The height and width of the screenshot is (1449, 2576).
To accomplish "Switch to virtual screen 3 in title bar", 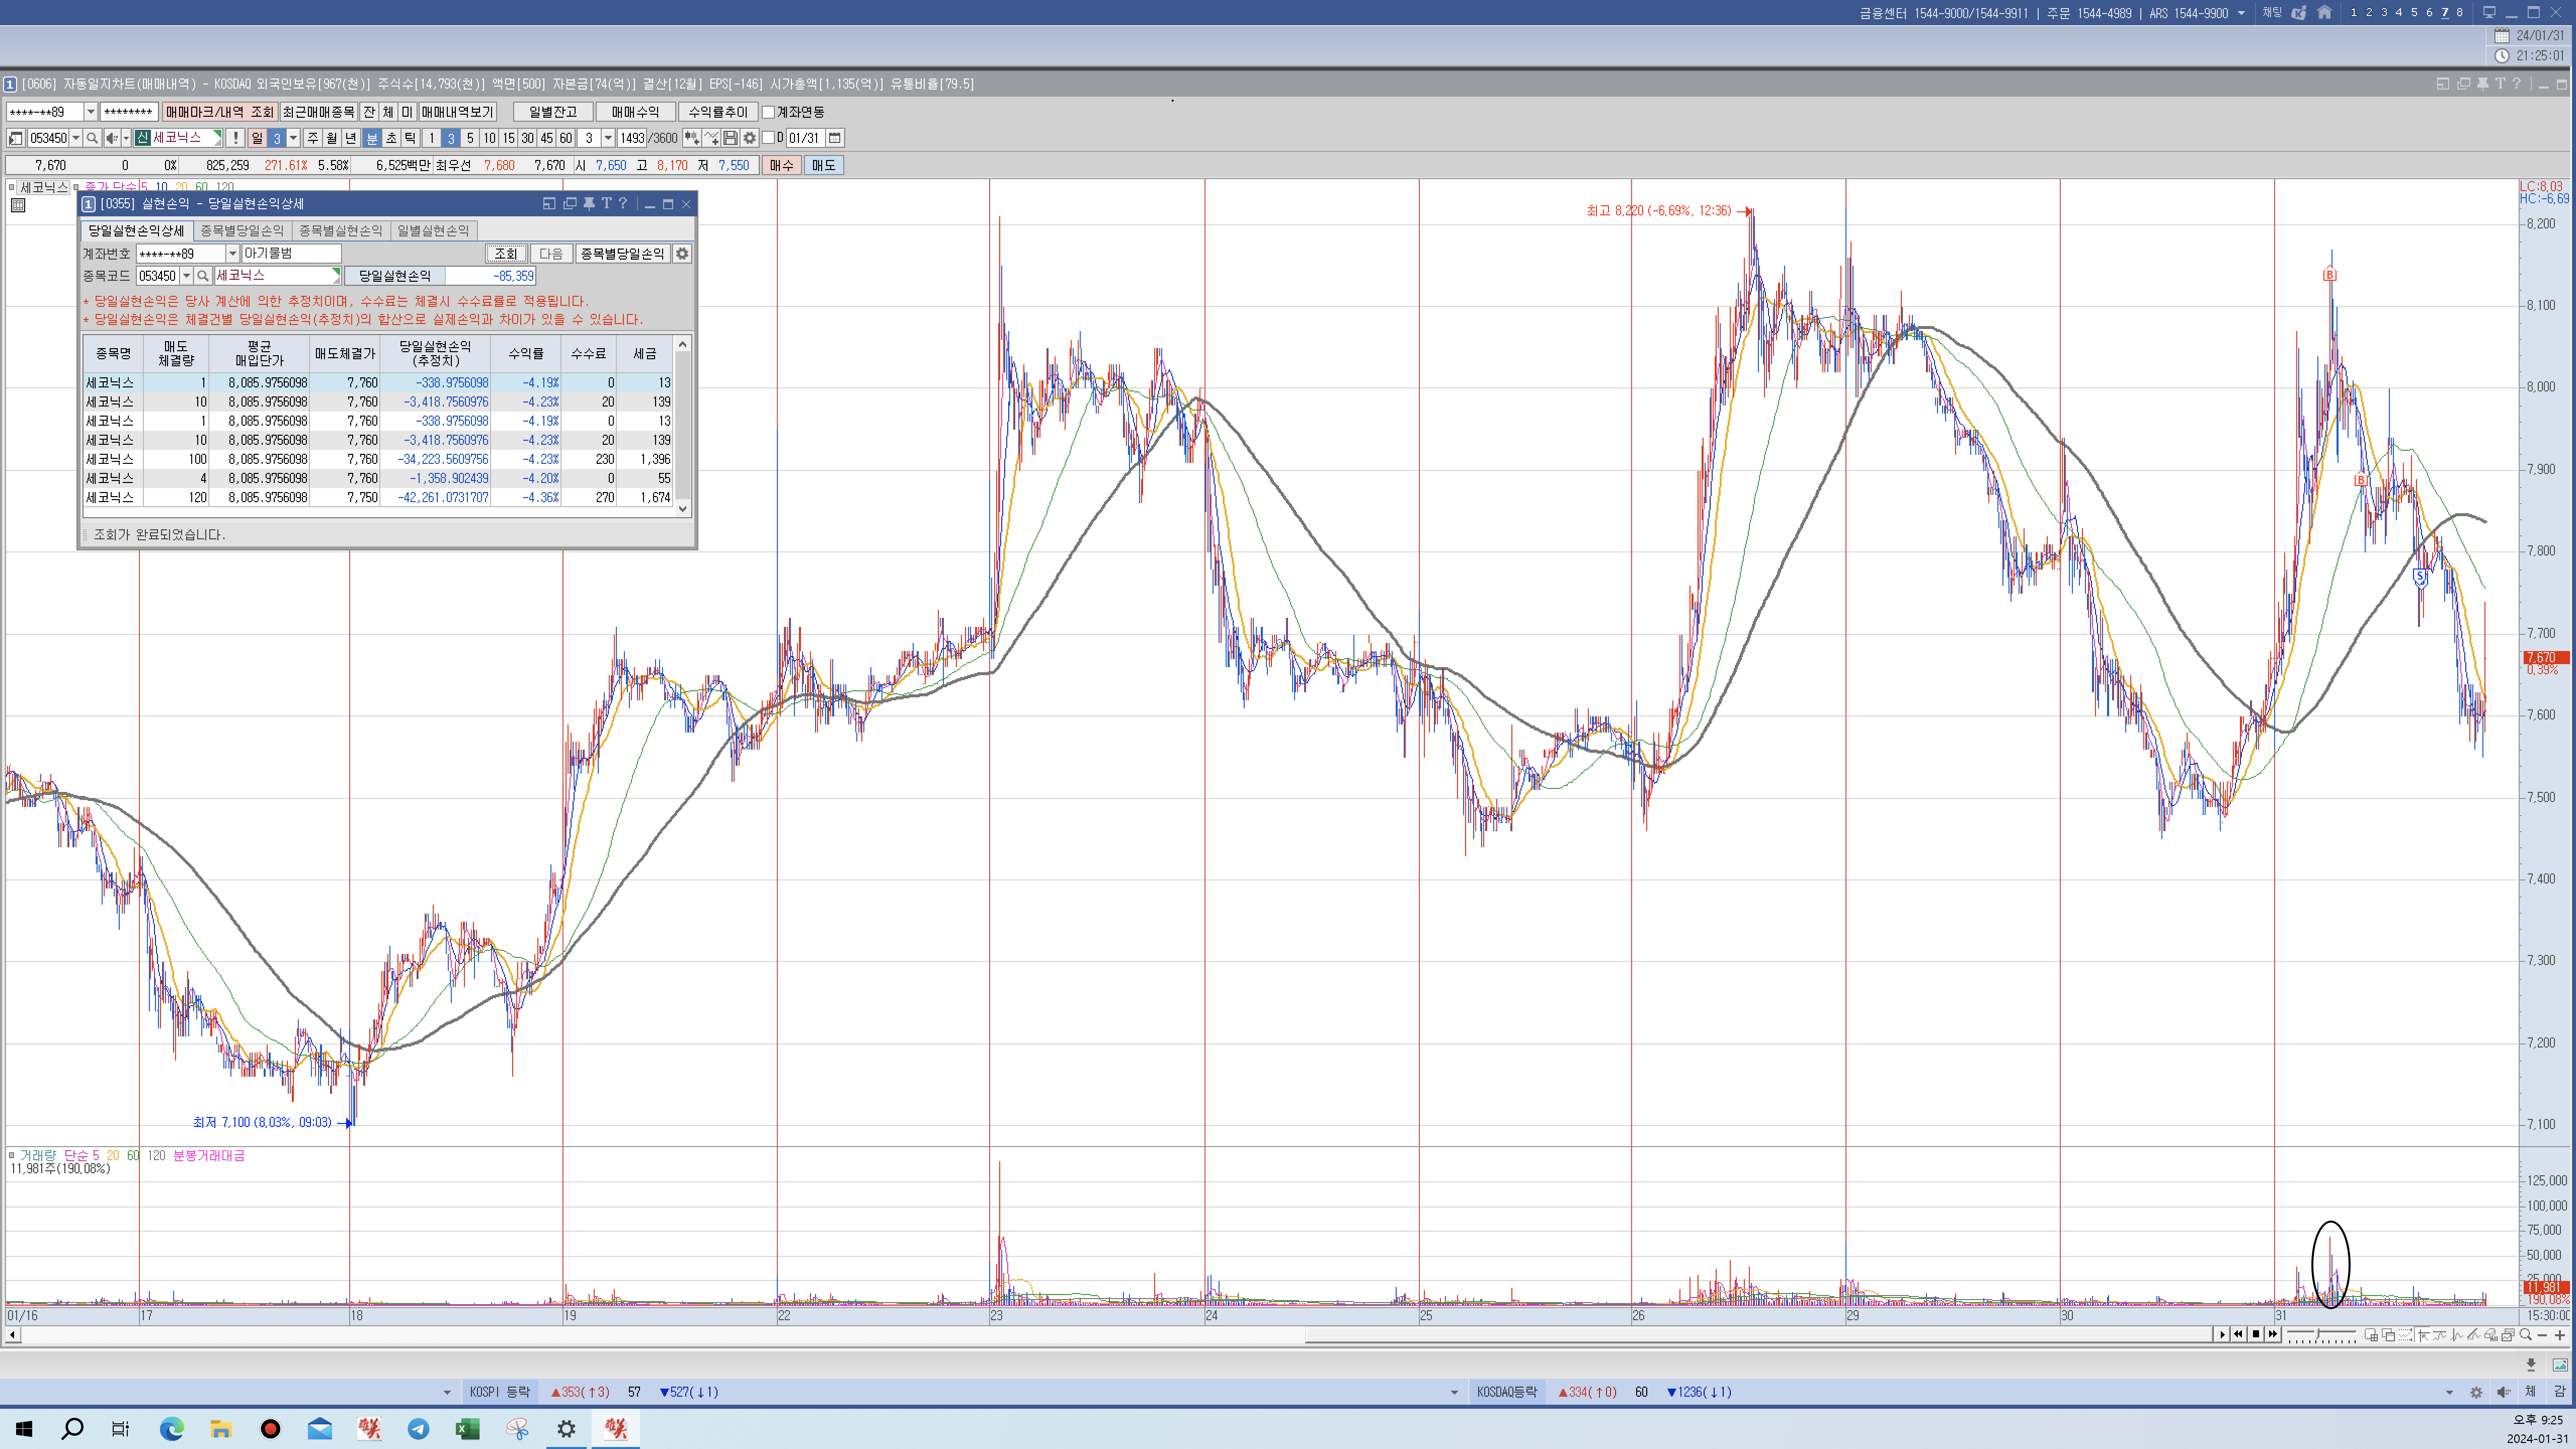I will [2384, 13].
